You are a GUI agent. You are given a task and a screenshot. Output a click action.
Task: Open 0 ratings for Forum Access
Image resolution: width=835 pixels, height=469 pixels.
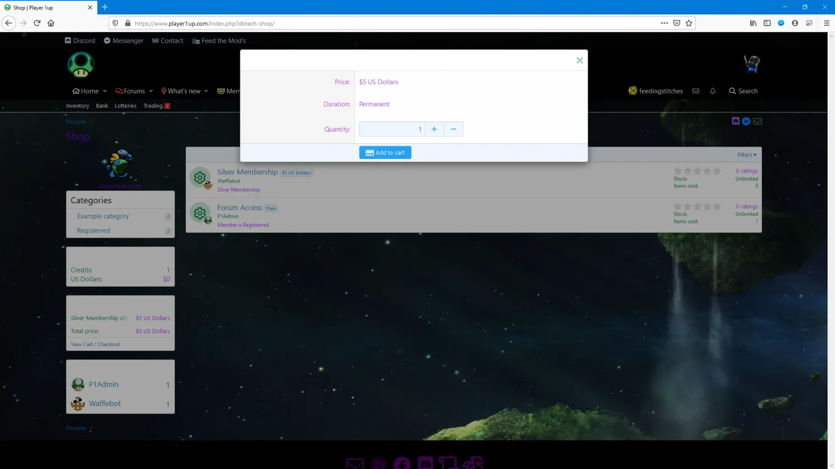point(747,207)
